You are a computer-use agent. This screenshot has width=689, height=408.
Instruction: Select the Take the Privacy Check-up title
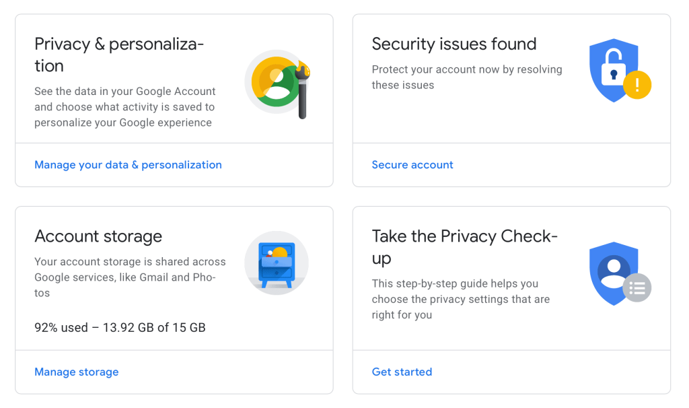click(465, 247)
